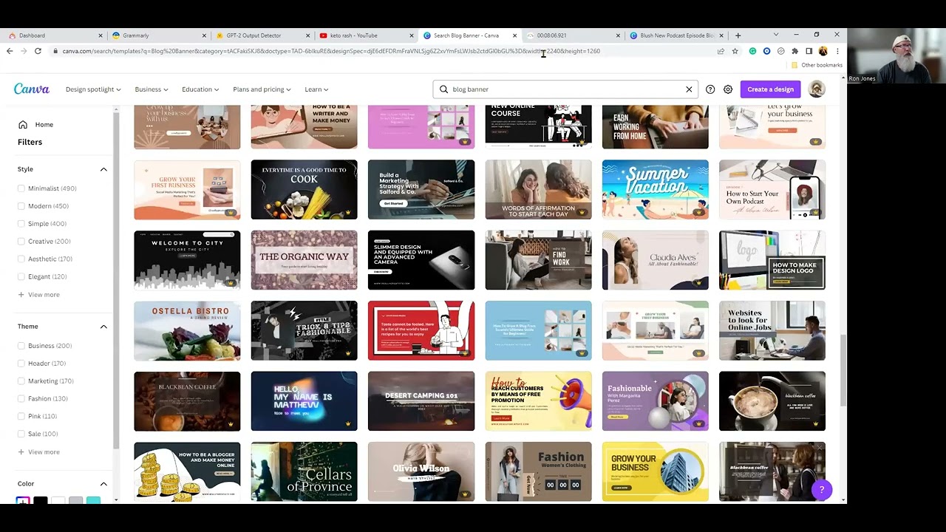Screen dimensions: 946x532
Task: Click the share page icon in address bar
Action: point(721,51)
